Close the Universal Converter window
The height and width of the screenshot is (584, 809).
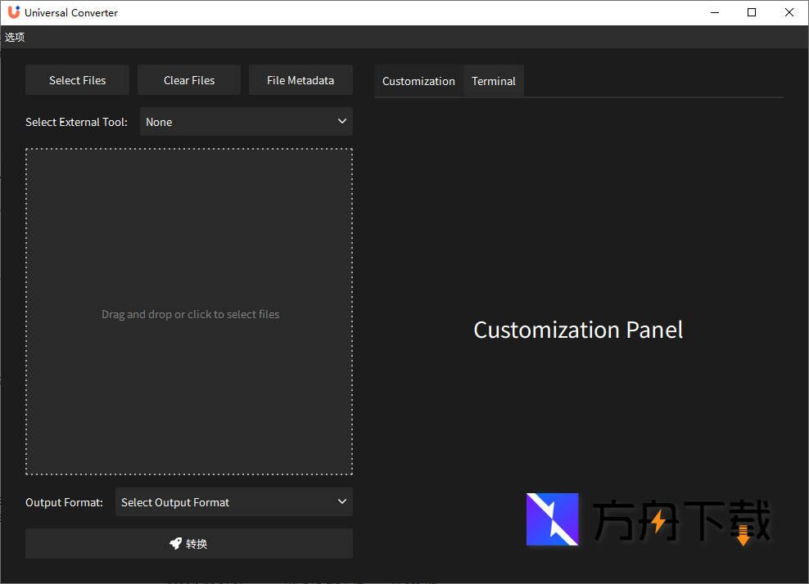pyautogui.click(x=789, y=12)
